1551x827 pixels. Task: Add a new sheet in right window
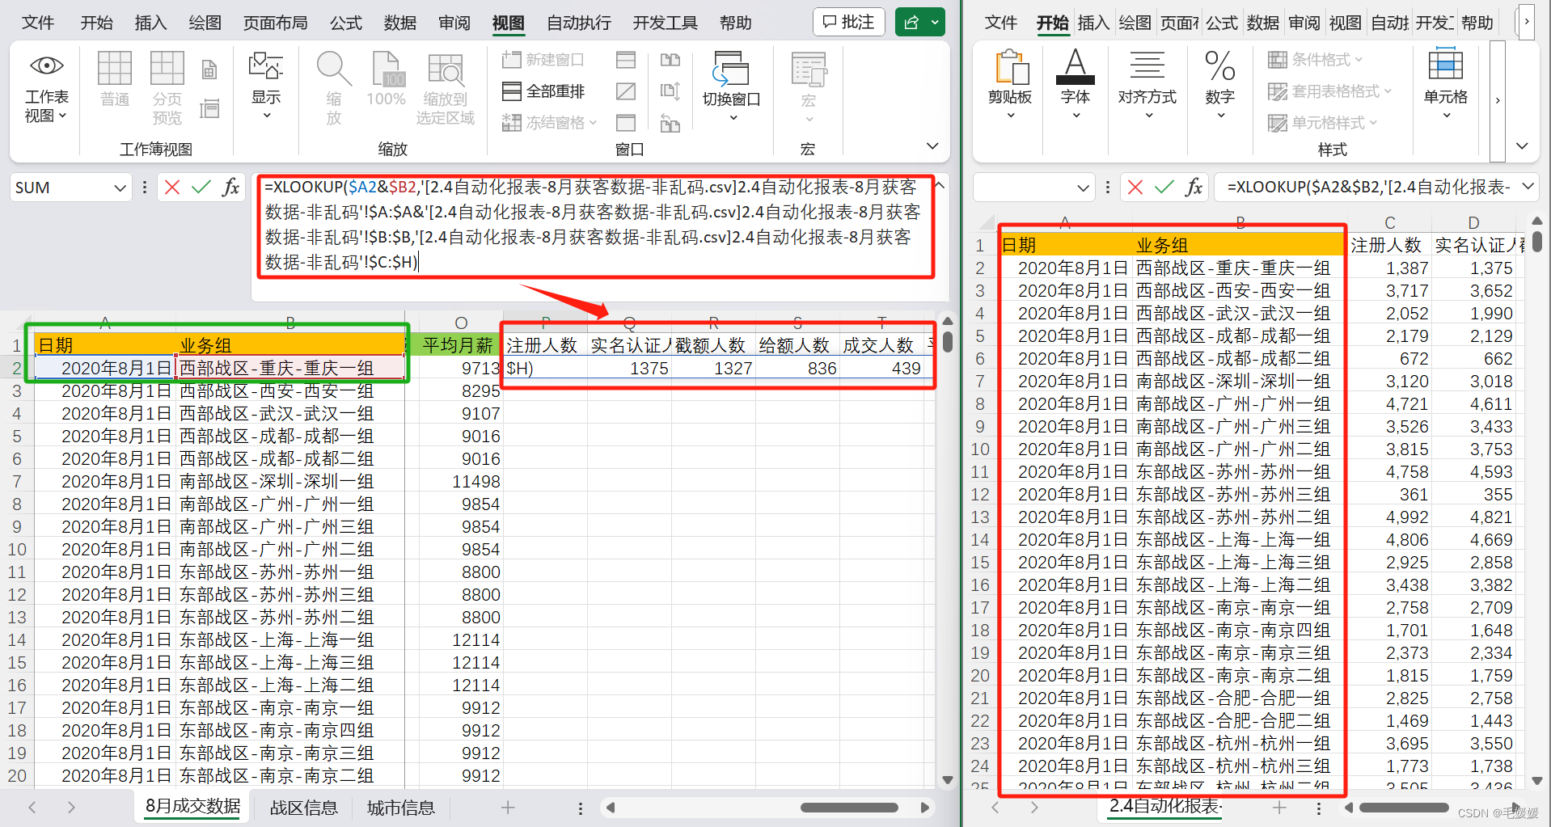click(1279, 807)
